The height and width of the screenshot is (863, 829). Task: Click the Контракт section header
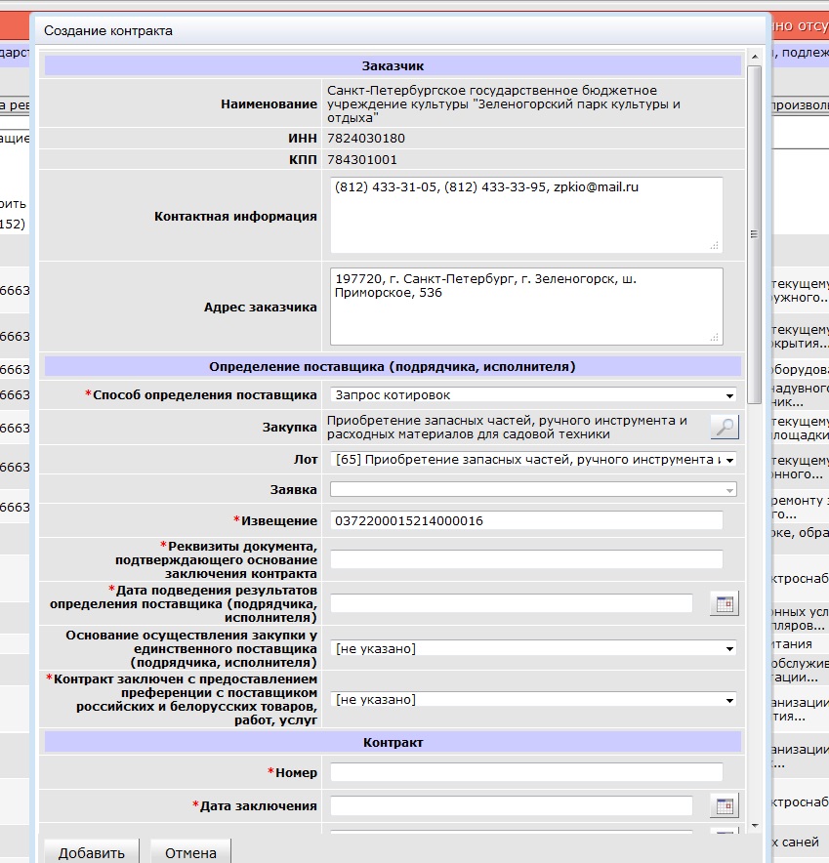pyautogui.click(x=393, y=743)
